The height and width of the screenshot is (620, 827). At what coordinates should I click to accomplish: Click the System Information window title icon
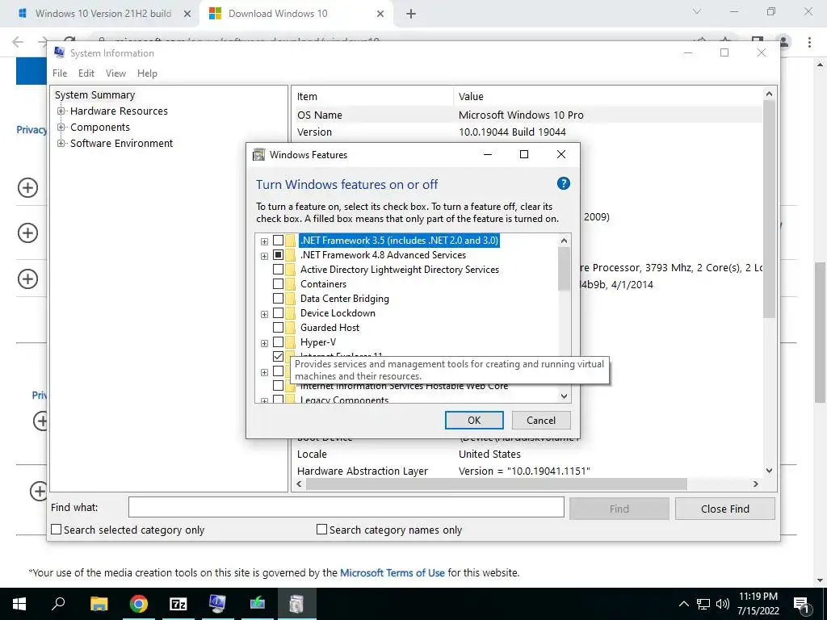[x=60, y=52]
